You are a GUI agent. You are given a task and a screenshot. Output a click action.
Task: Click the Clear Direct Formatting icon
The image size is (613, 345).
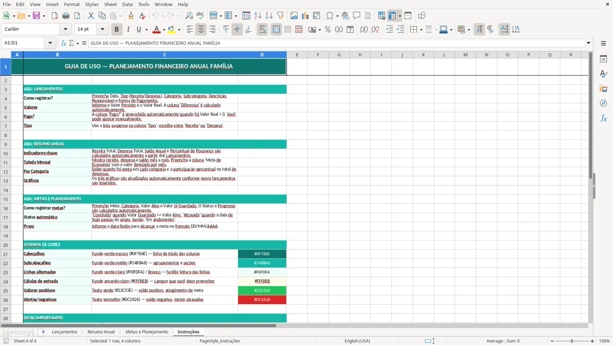(143, 16)
